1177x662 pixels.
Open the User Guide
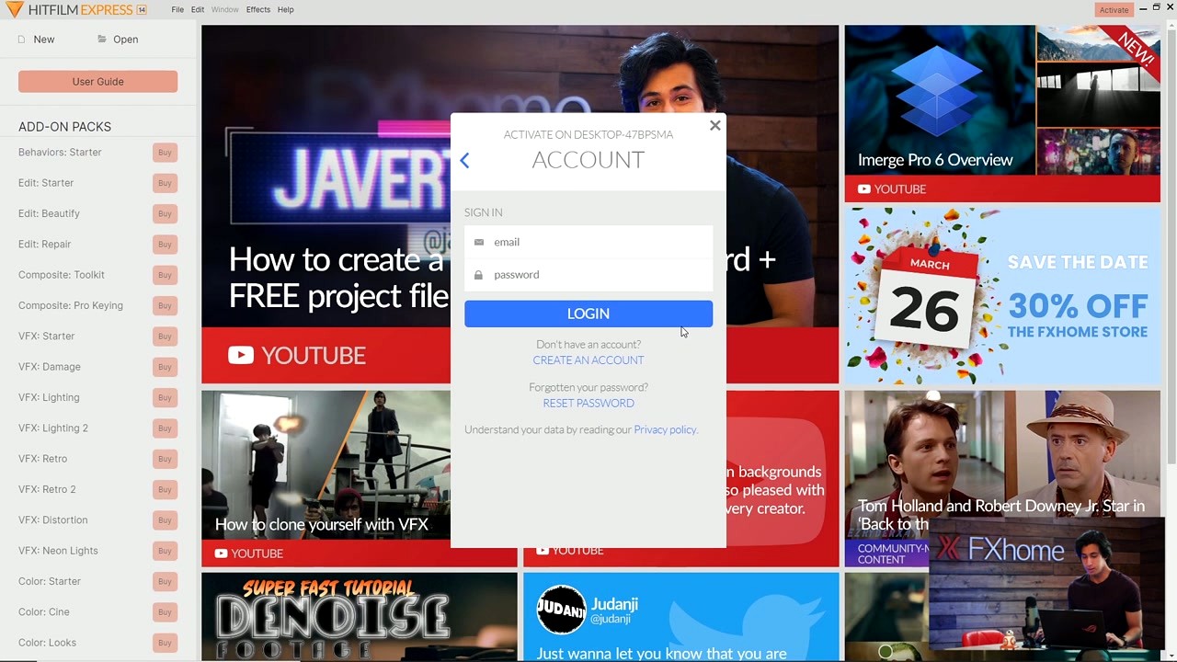tap(97, 81)
